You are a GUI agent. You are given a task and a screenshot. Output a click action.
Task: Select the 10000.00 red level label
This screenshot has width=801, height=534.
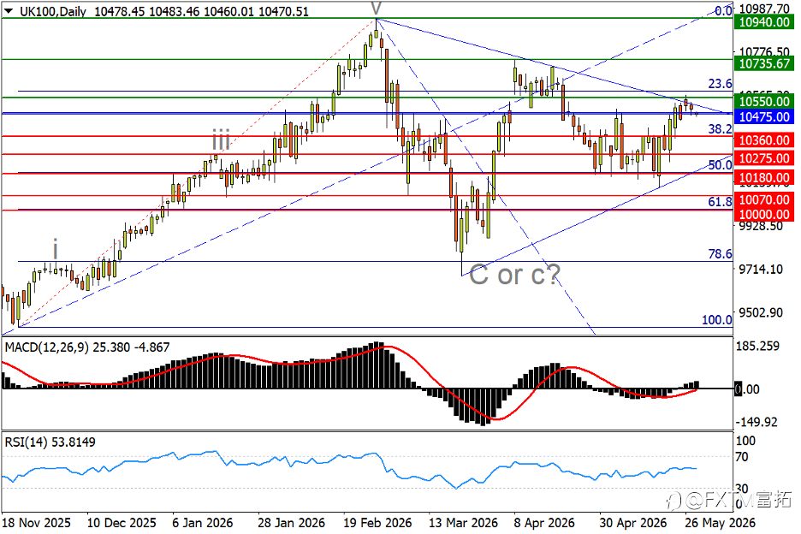[x=764, y=214]
